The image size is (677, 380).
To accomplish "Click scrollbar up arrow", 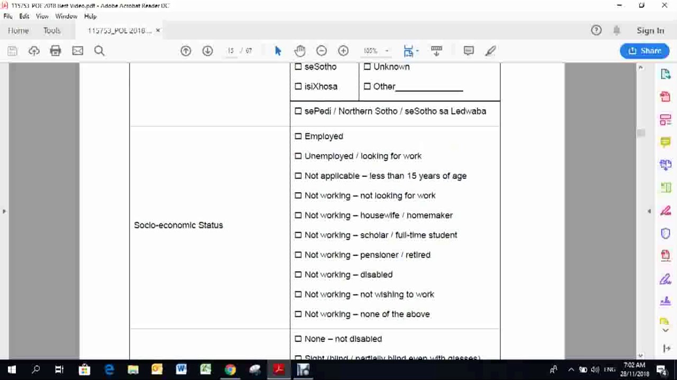I will point(641,68).
